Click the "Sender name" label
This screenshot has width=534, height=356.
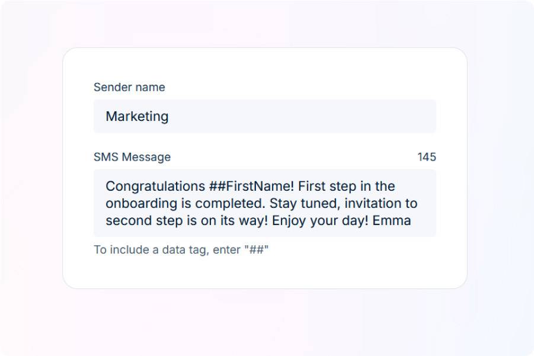coord(129,87)
